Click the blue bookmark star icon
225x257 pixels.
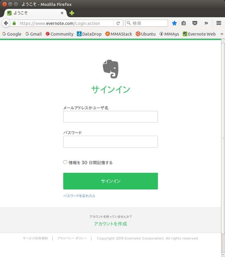(x=174, y=23)
